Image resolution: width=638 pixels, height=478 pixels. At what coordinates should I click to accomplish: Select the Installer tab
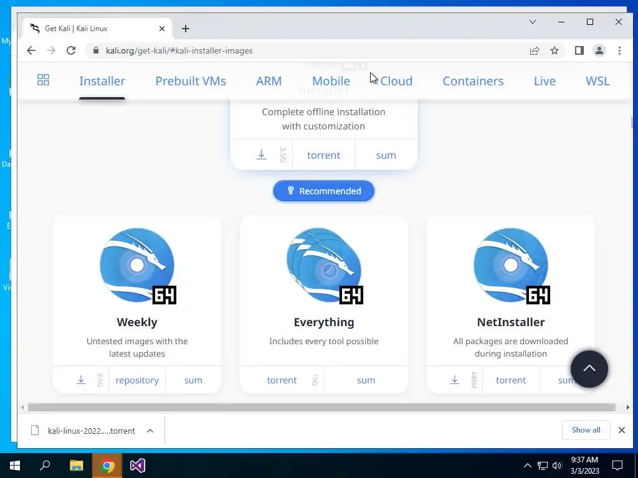(x=102, y=81)
